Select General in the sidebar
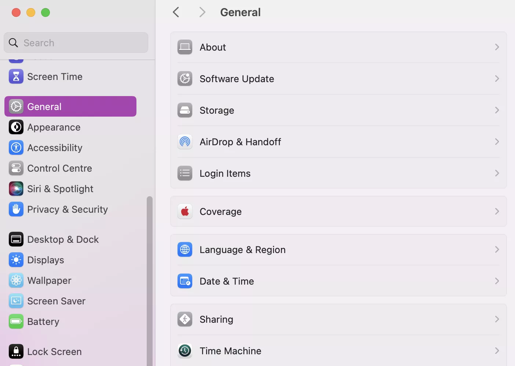Image resolution: width=515 pixels, height=366 pixels. click(x=44, y=106)
